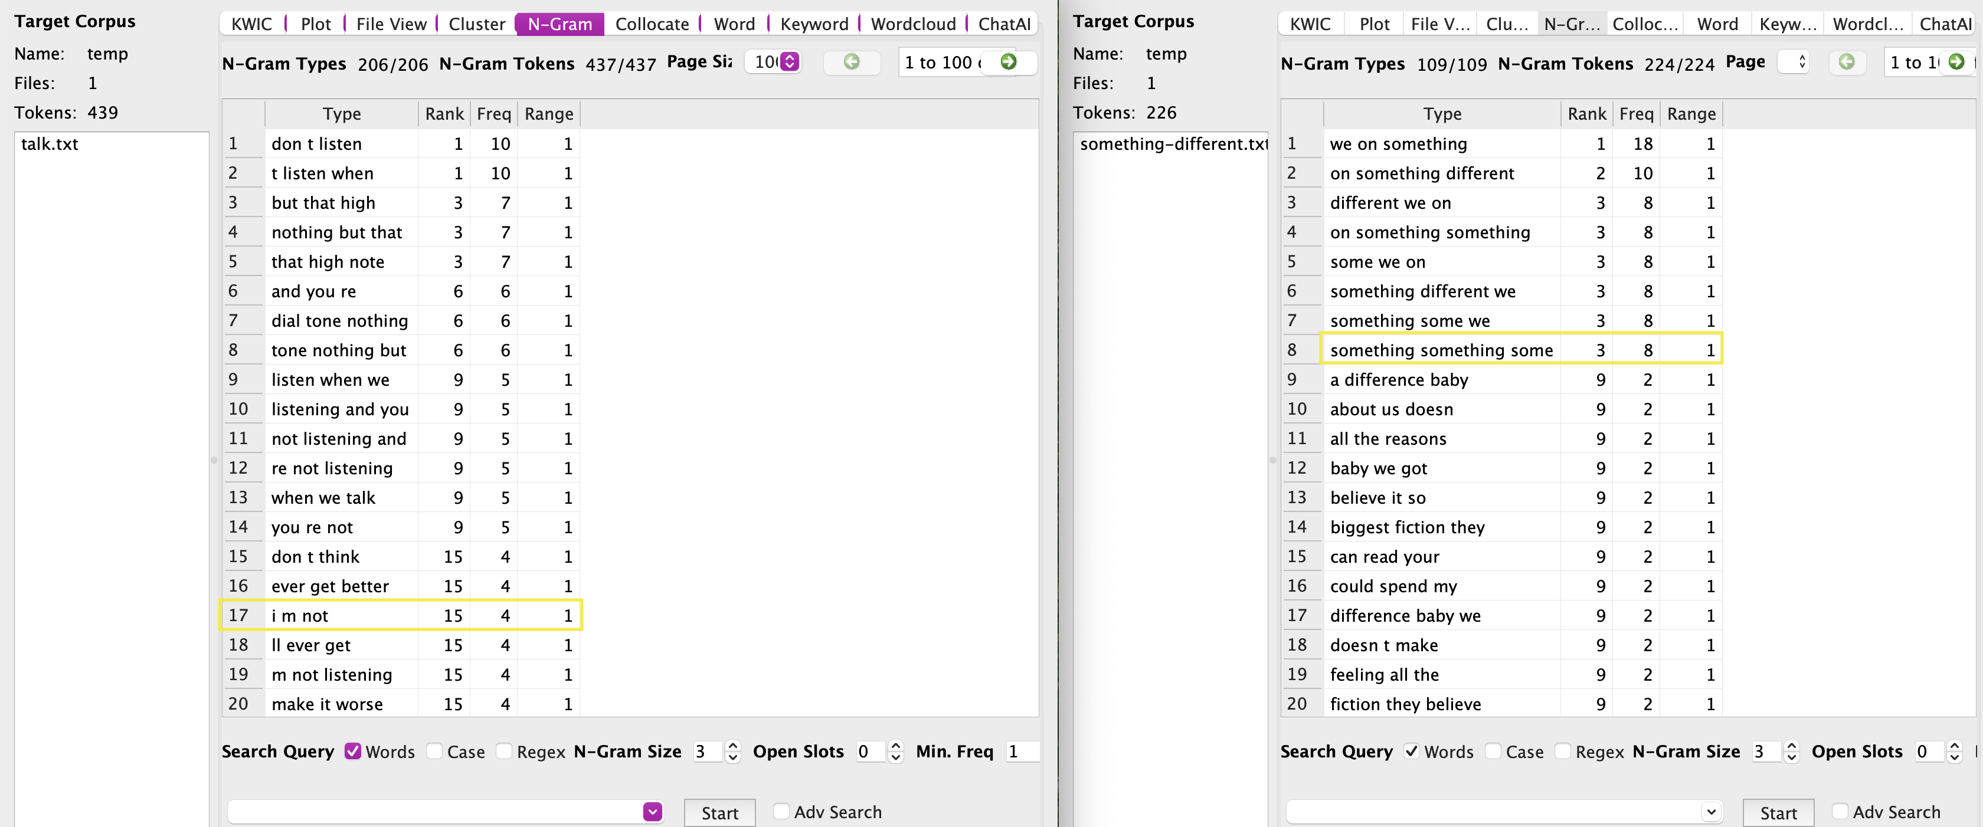The height and width of the screenshot is (827, 1983).
Task: Adjust the left N-Gram Size stepper arrows
Action: 733,751
